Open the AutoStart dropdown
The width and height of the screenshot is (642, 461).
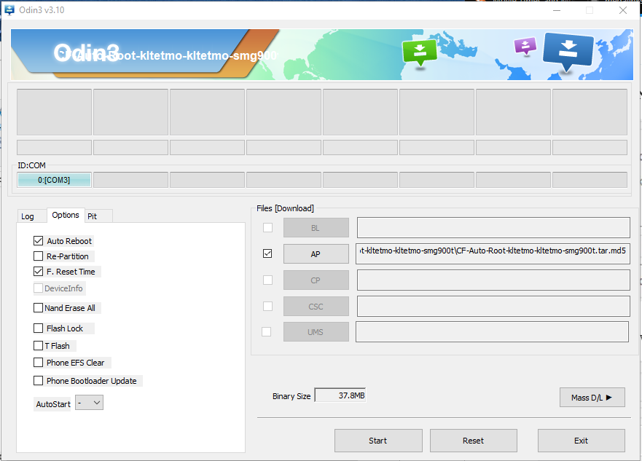(x=89, y=403)
